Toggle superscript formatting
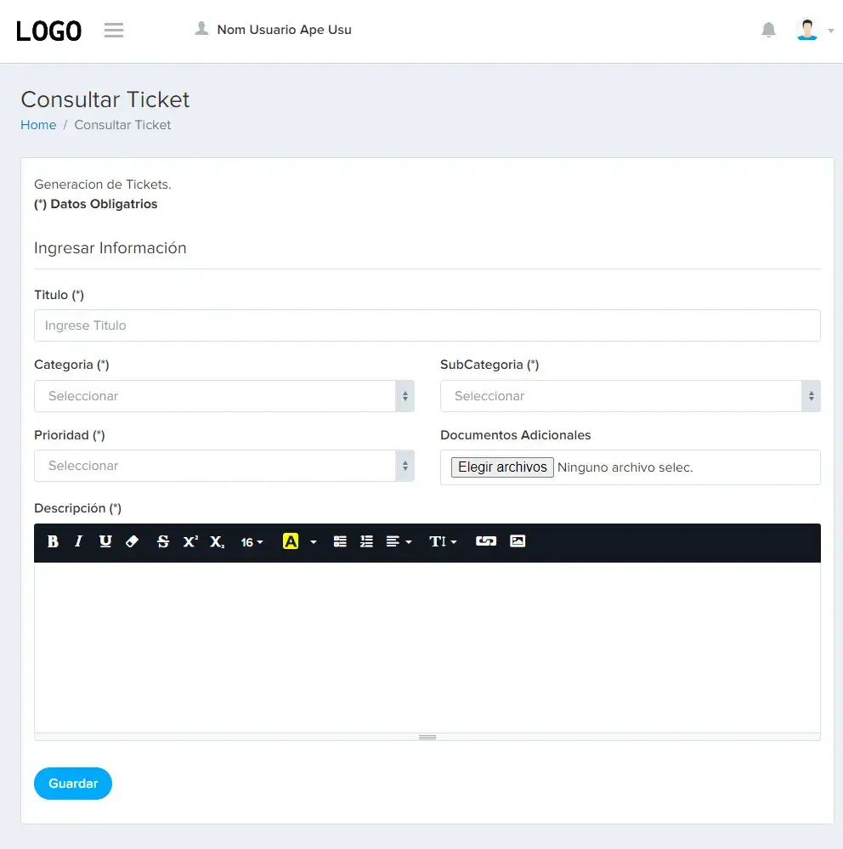 [x=190, y=541]
